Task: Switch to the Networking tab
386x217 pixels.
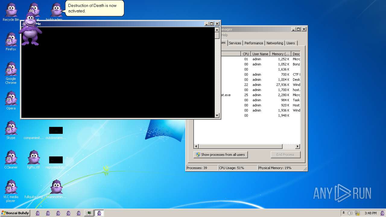Action: (x=275, y=43)
